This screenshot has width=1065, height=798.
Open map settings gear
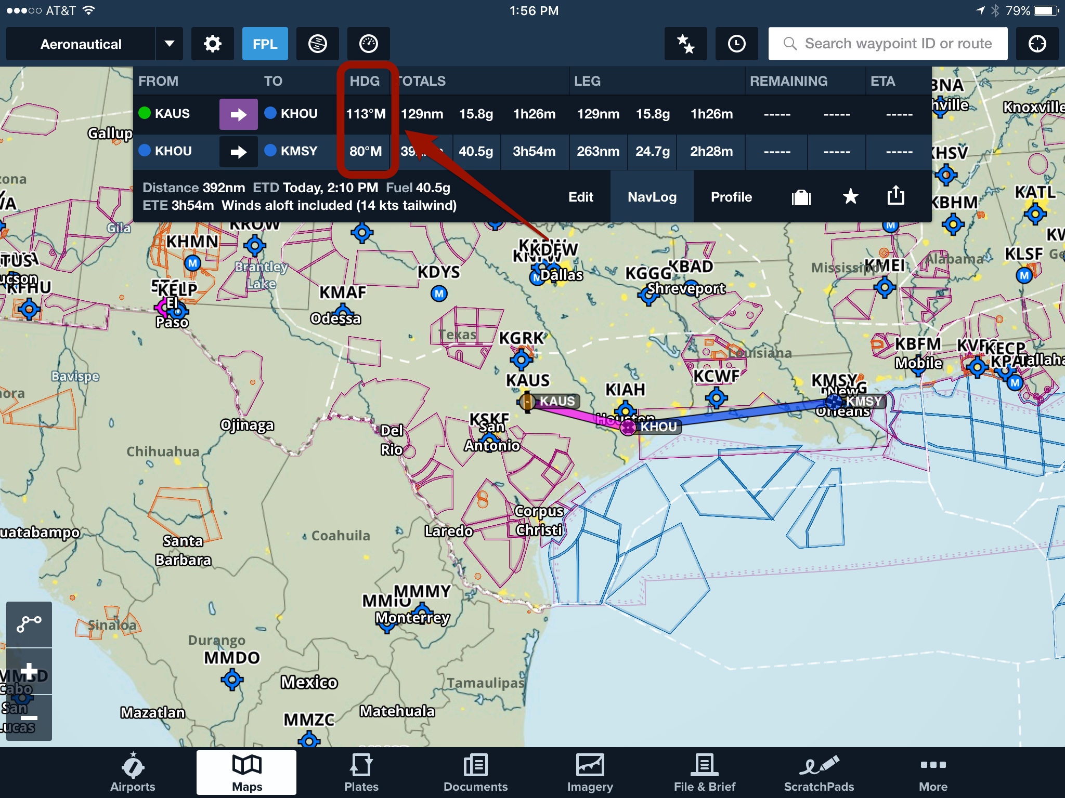coord(212,44)
